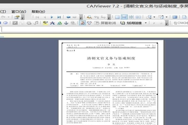Image resolution: width=188 pixels, height=125 pixels.
Task: Click the 在CNKI中 search field
Action: 180,23
